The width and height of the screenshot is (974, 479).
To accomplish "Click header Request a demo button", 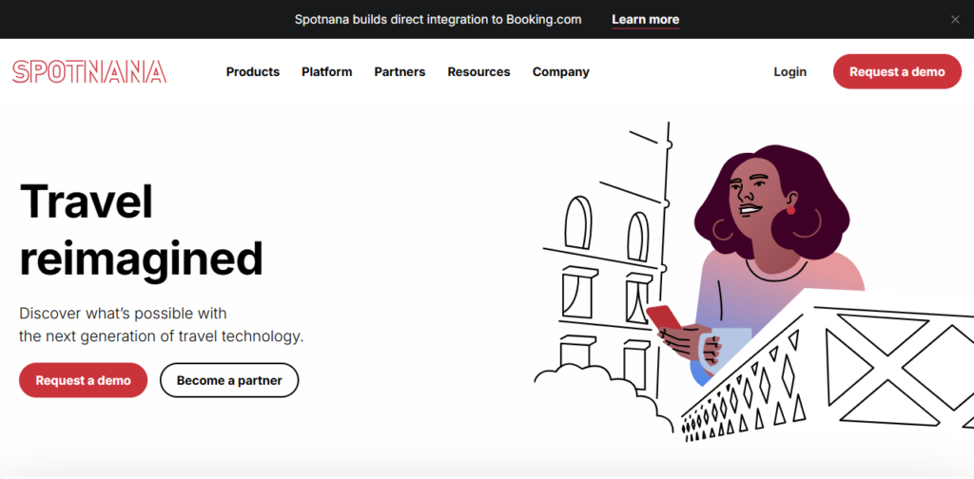I will coord(897,71).
